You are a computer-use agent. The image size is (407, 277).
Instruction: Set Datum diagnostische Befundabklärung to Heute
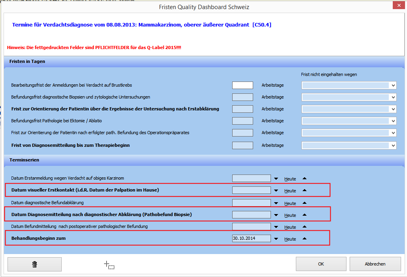click(290, 203)
